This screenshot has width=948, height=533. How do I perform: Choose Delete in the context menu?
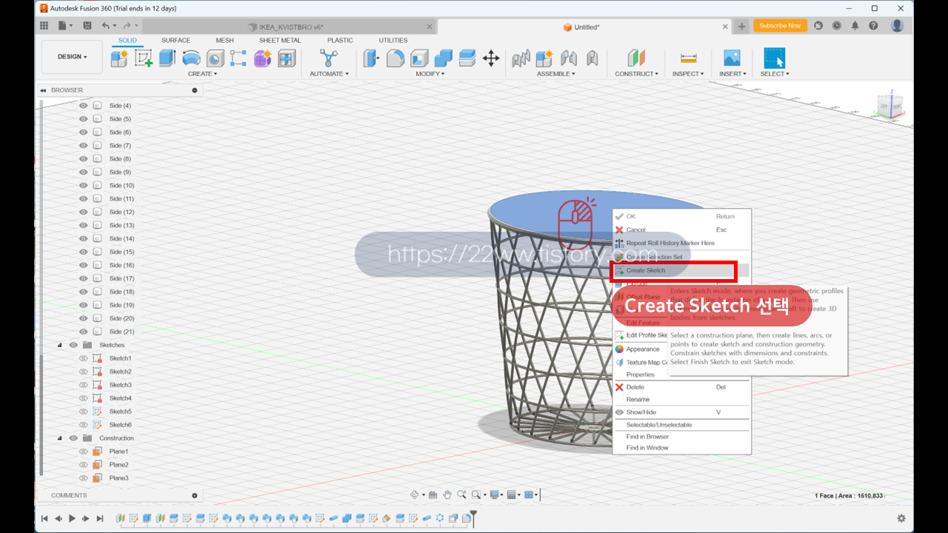click(682, 387)
